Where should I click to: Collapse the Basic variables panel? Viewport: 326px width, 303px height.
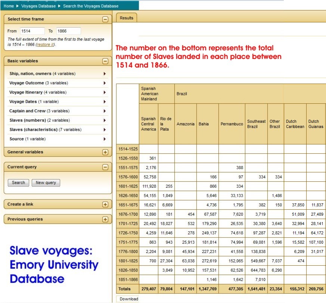tap(105, 61)
